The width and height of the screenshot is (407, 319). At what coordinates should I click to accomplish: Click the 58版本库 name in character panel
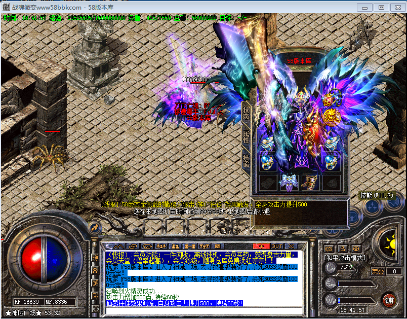pos(299,61)
